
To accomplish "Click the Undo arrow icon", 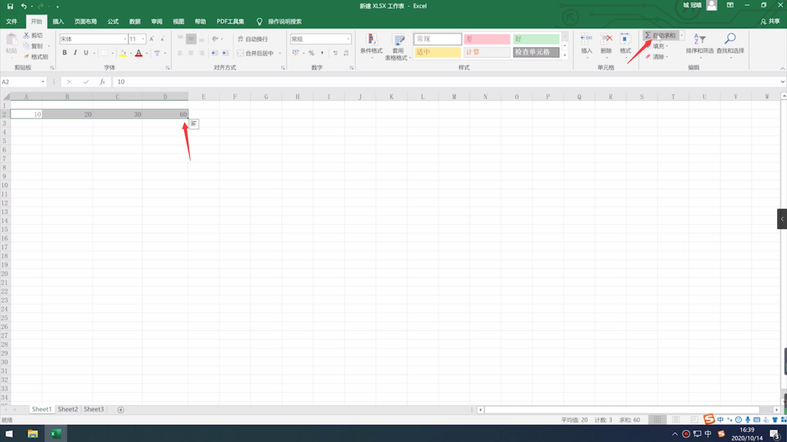I will point(24,6).
